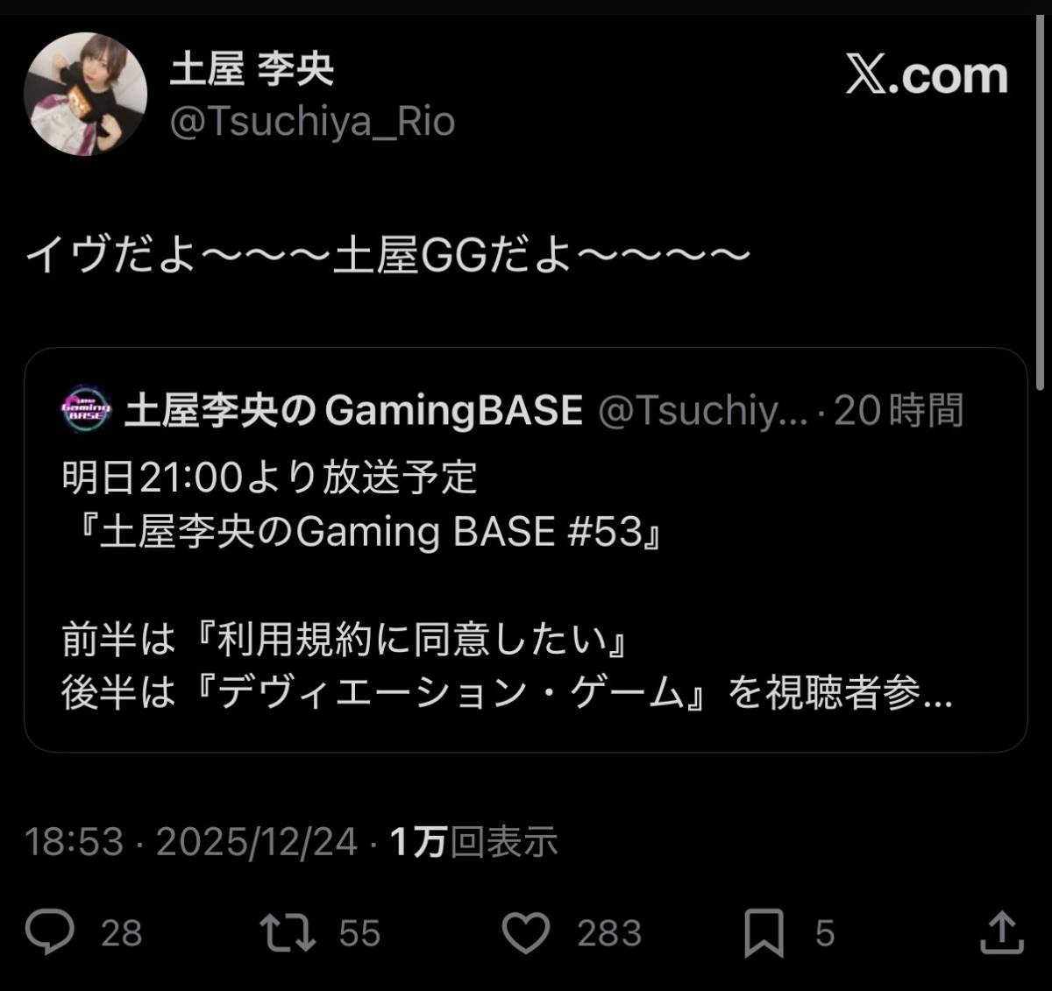1052x991 pixels.
Task: Open the reply speech bubble icon
Action: click(49, 932)
